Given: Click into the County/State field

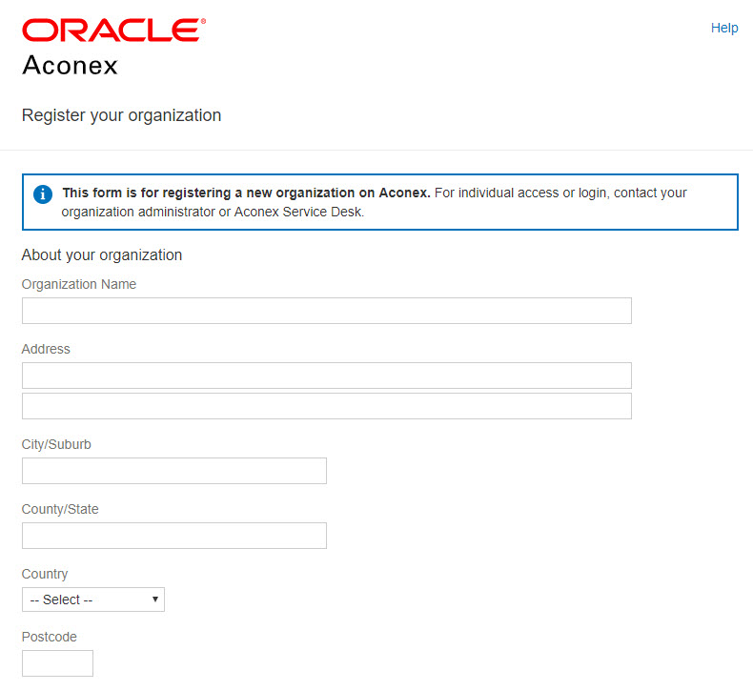Looking at the screenshot, I should (173, 536).
